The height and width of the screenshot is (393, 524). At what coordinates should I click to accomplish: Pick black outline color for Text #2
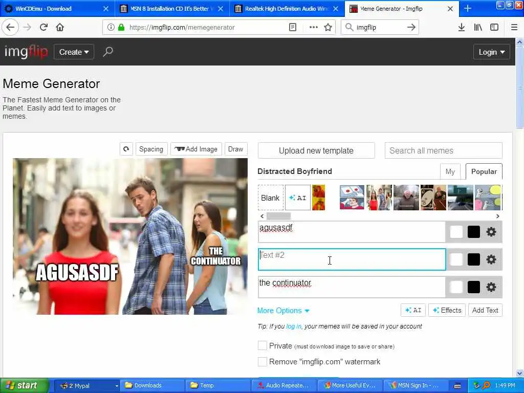(x=473, y=259)
